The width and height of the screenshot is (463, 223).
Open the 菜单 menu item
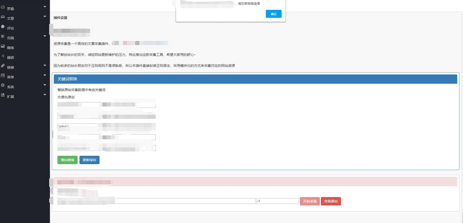10,77
